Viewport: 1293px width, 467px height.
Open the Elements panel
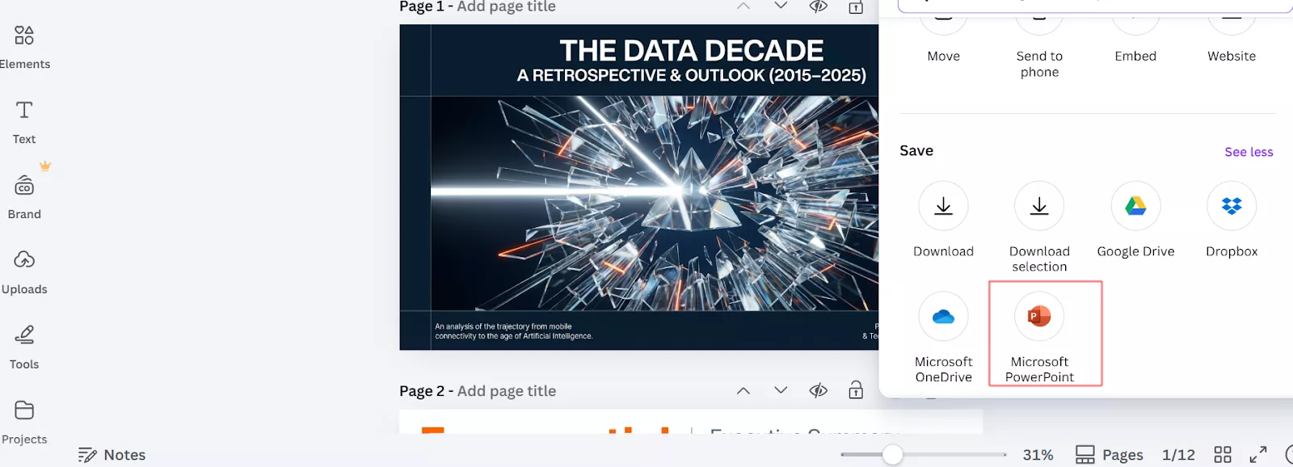(x=24, y=47)
